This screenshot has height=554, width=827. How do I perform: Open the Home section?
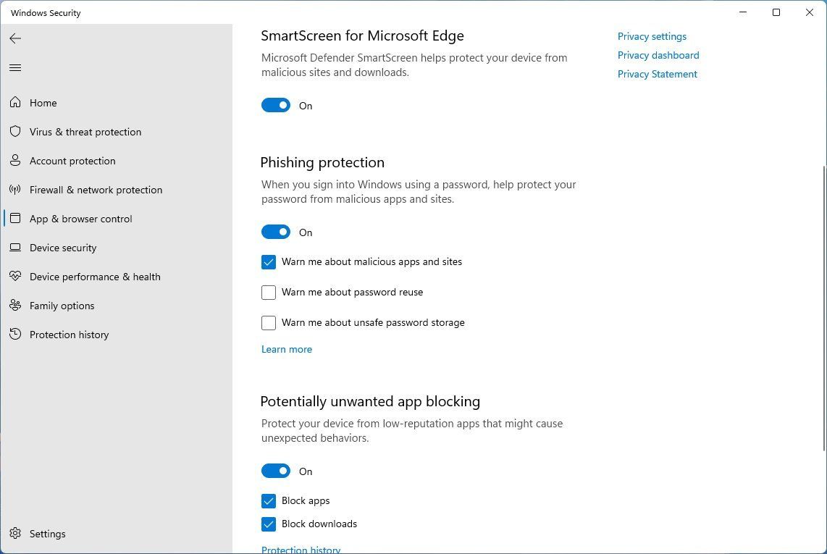(x=43, y=103)
